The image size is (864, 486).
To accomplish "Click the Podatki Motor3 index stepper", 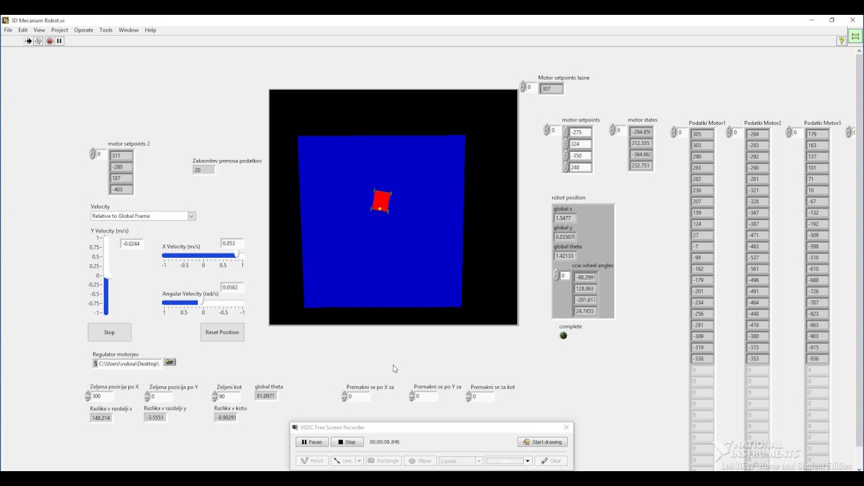I will [x=788, y=132].
